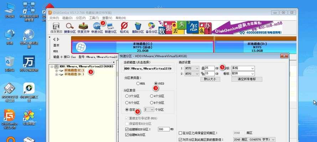
Task: Choose the 4个分区 option
Action: [152, 96]
